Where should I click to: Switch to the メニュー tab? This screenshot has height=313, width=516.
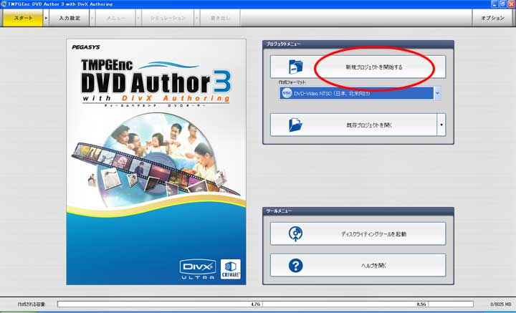116,18
